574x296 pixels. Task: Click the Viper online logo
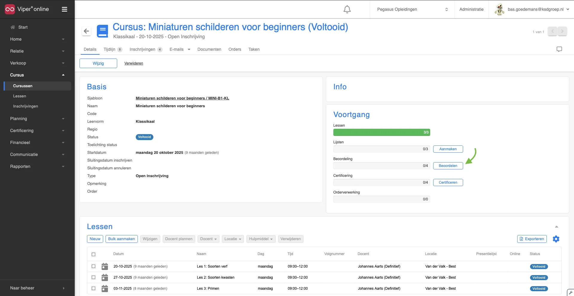(27, 9)
